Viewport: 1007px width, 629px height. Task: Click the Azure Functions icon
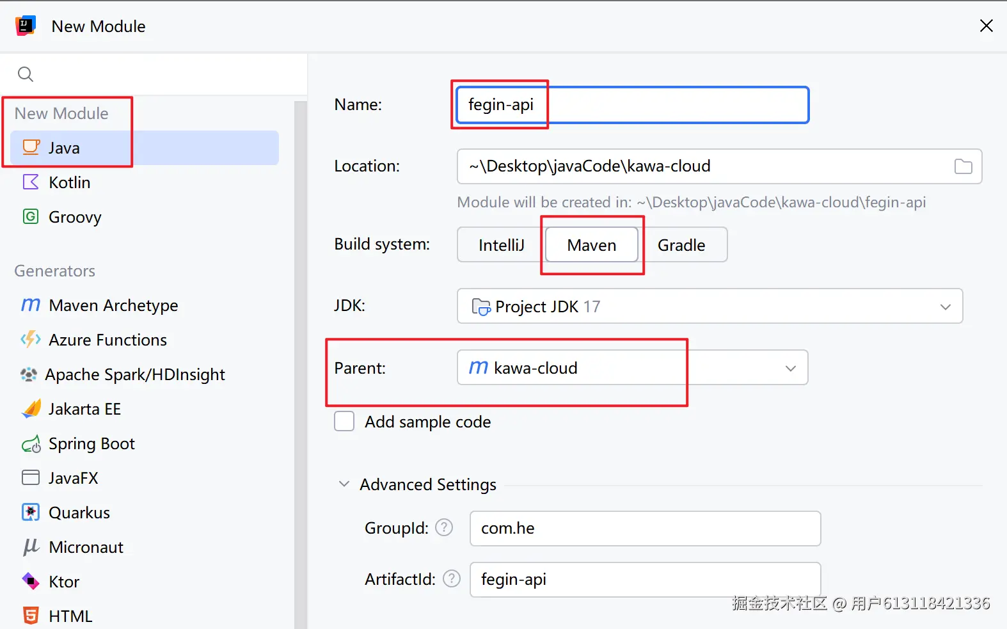(x=31, y=340)
